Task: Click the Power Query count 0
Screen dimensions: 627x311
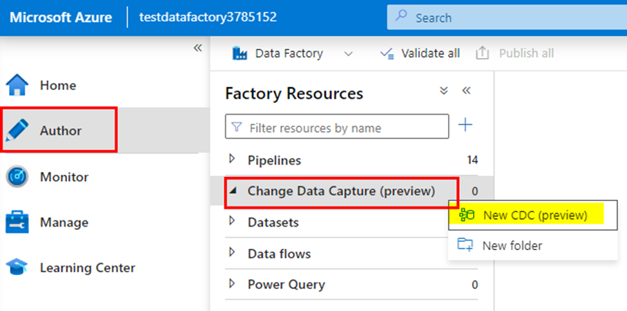Action: point(474,285)
